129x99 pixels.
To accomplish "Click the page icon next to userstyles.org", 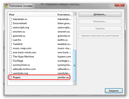I will (11, 73).
